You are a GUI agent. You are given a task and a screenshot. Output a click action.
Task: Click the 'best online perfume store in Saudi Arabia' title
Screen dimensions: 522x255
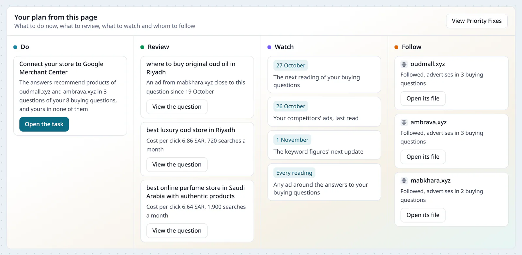pyautogui.click(x=195, y=192)
